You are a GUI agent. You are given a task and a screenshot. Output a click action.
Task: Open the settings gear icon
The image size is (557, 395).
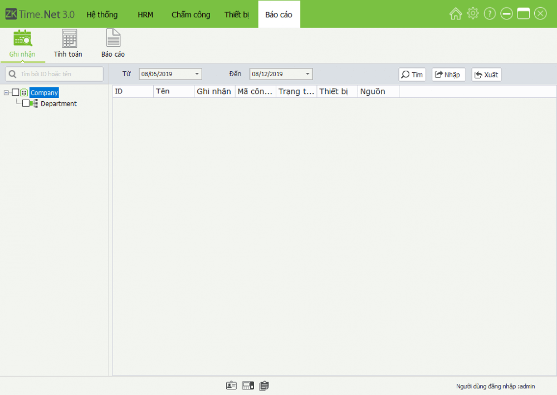pyautogui.click(x=472, y=14)
